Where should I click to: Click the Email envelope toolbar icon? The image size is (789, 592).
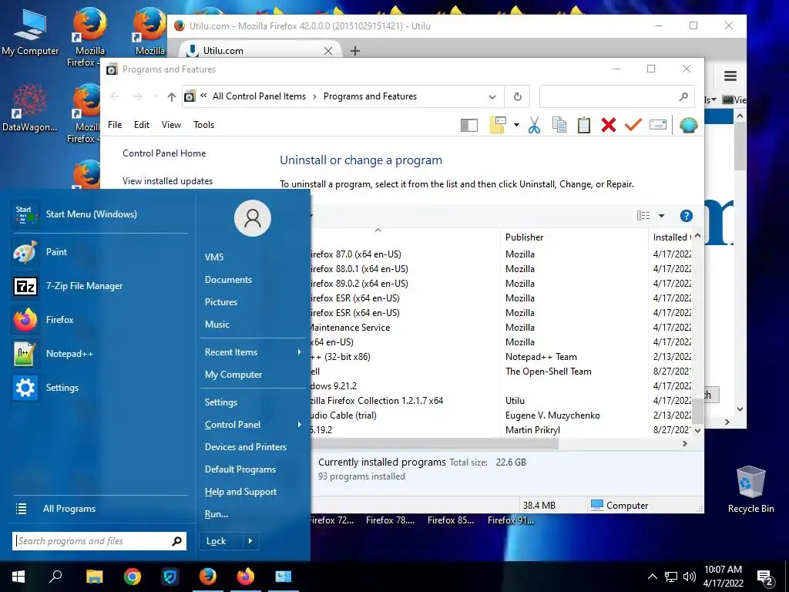(658, 124)
